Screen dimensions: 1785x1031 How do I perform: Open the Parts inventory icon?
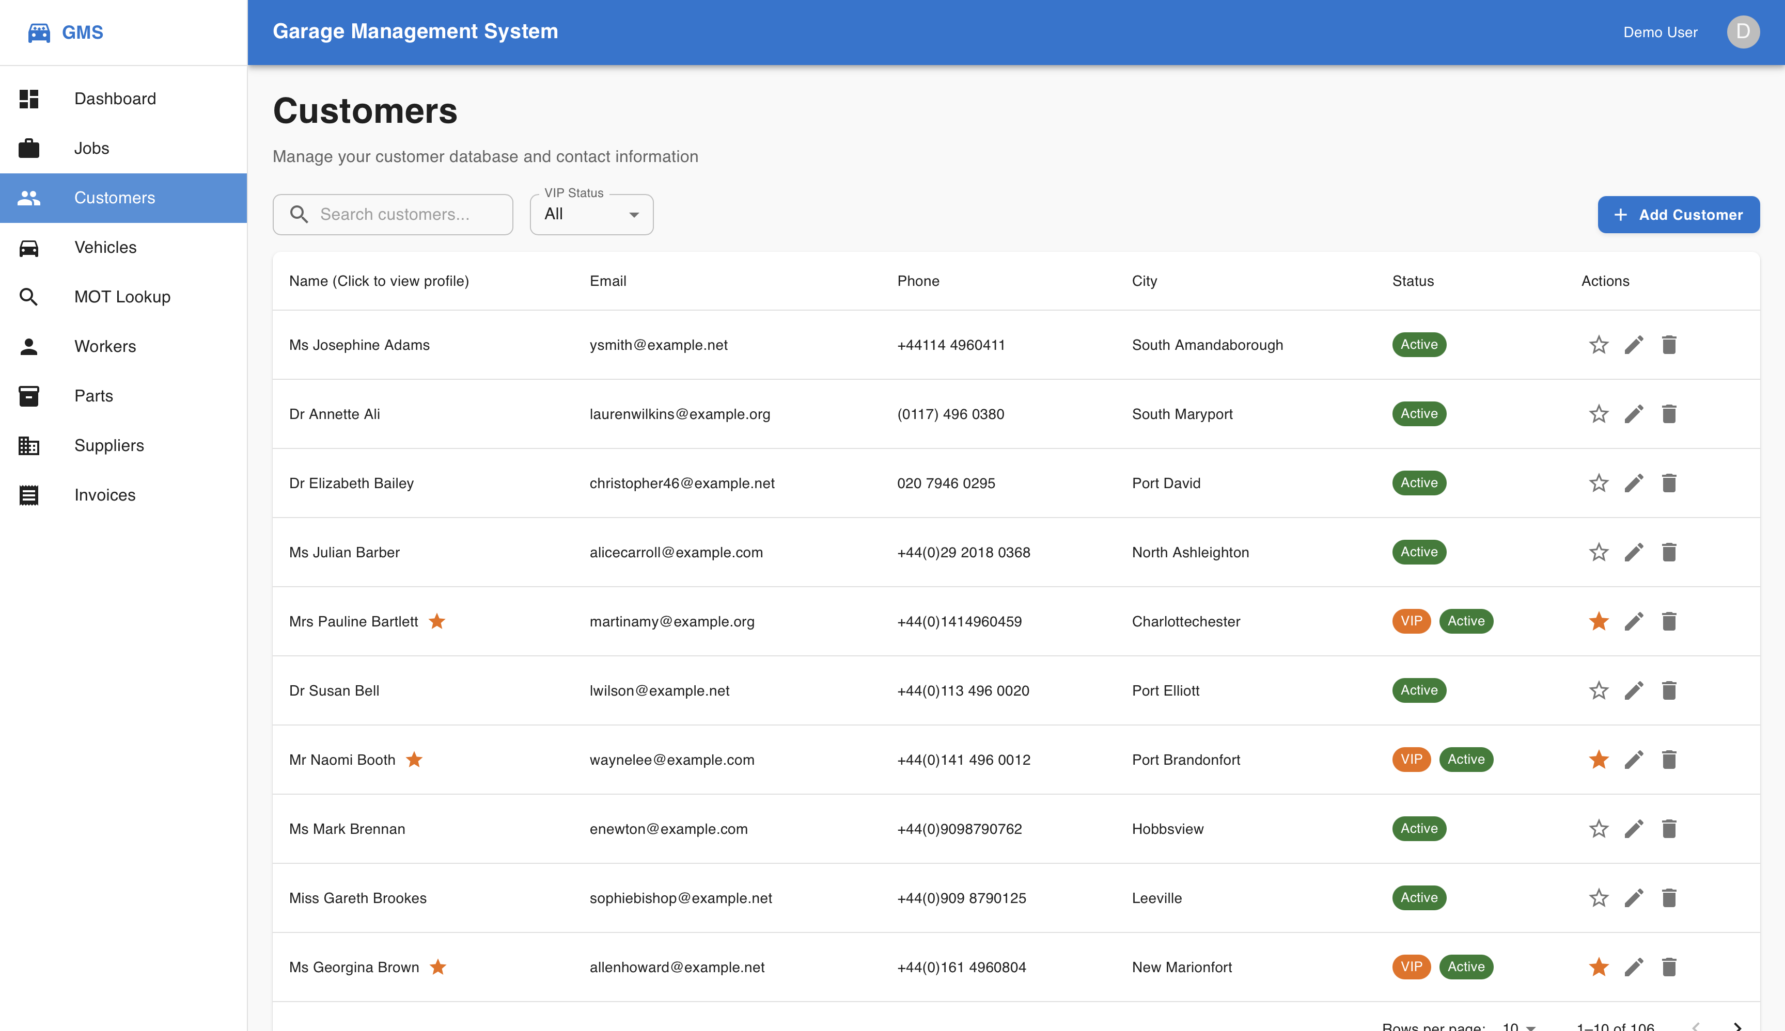29,396
